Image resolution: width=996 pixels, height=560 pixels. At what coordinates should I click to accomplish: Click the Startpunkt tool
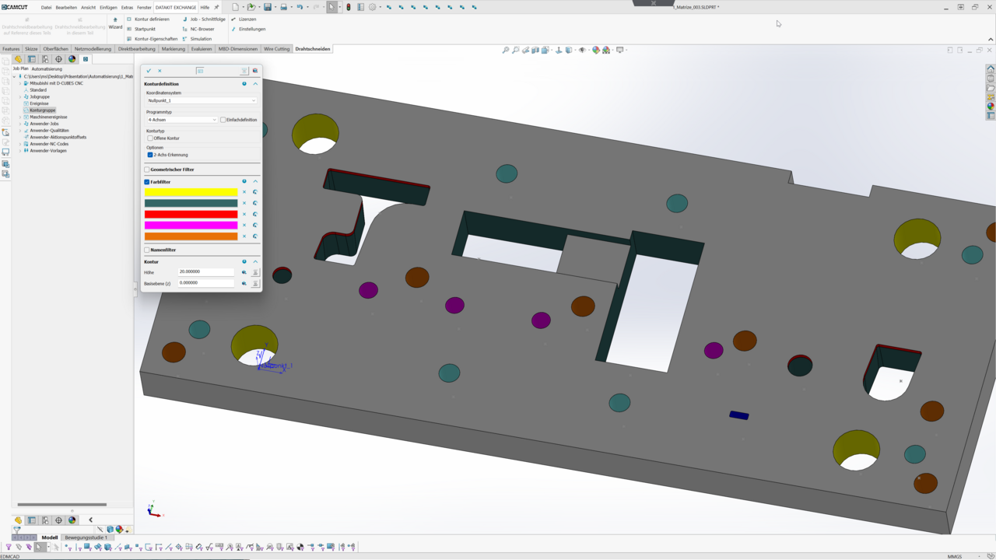click(x=145, y=29)
